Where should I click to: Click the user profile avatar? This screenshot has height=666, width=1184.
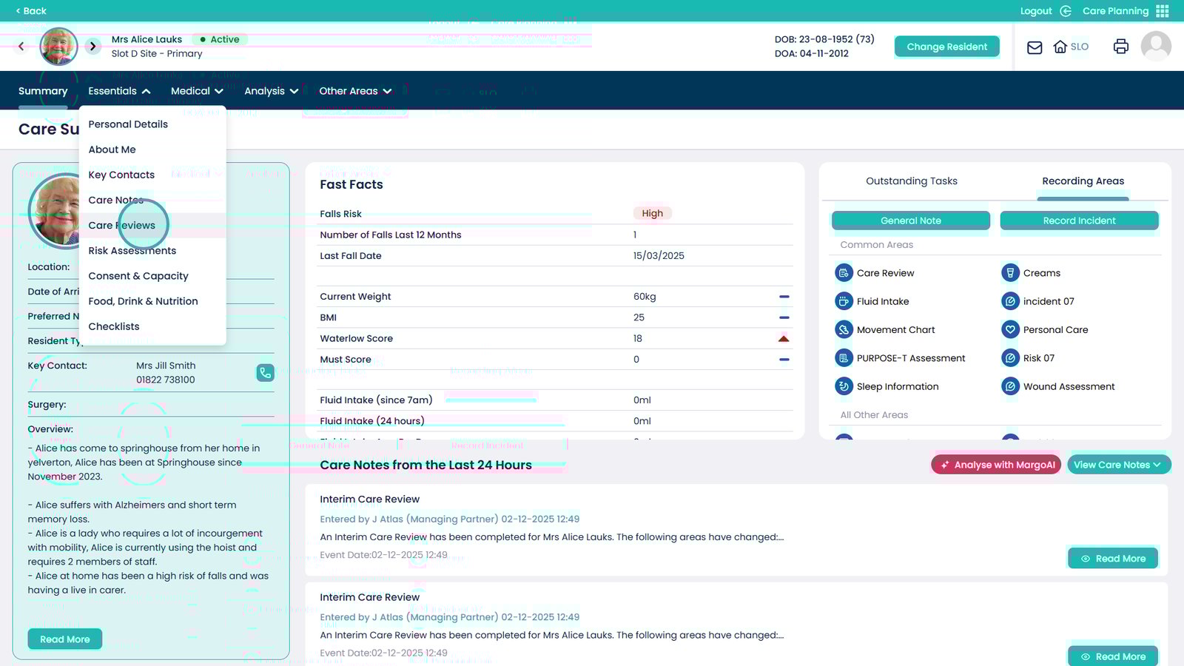tap(1155, 46)
